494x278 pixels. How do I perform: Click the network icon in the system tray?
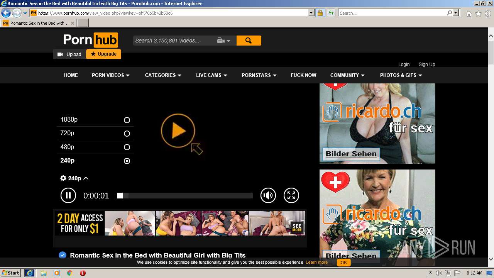448,273
